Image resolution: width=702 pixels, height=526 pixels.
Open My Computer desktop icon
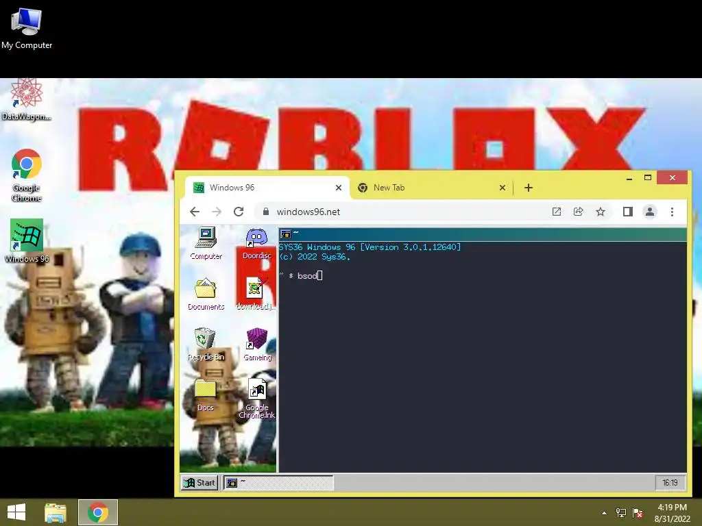pos(27,27)
